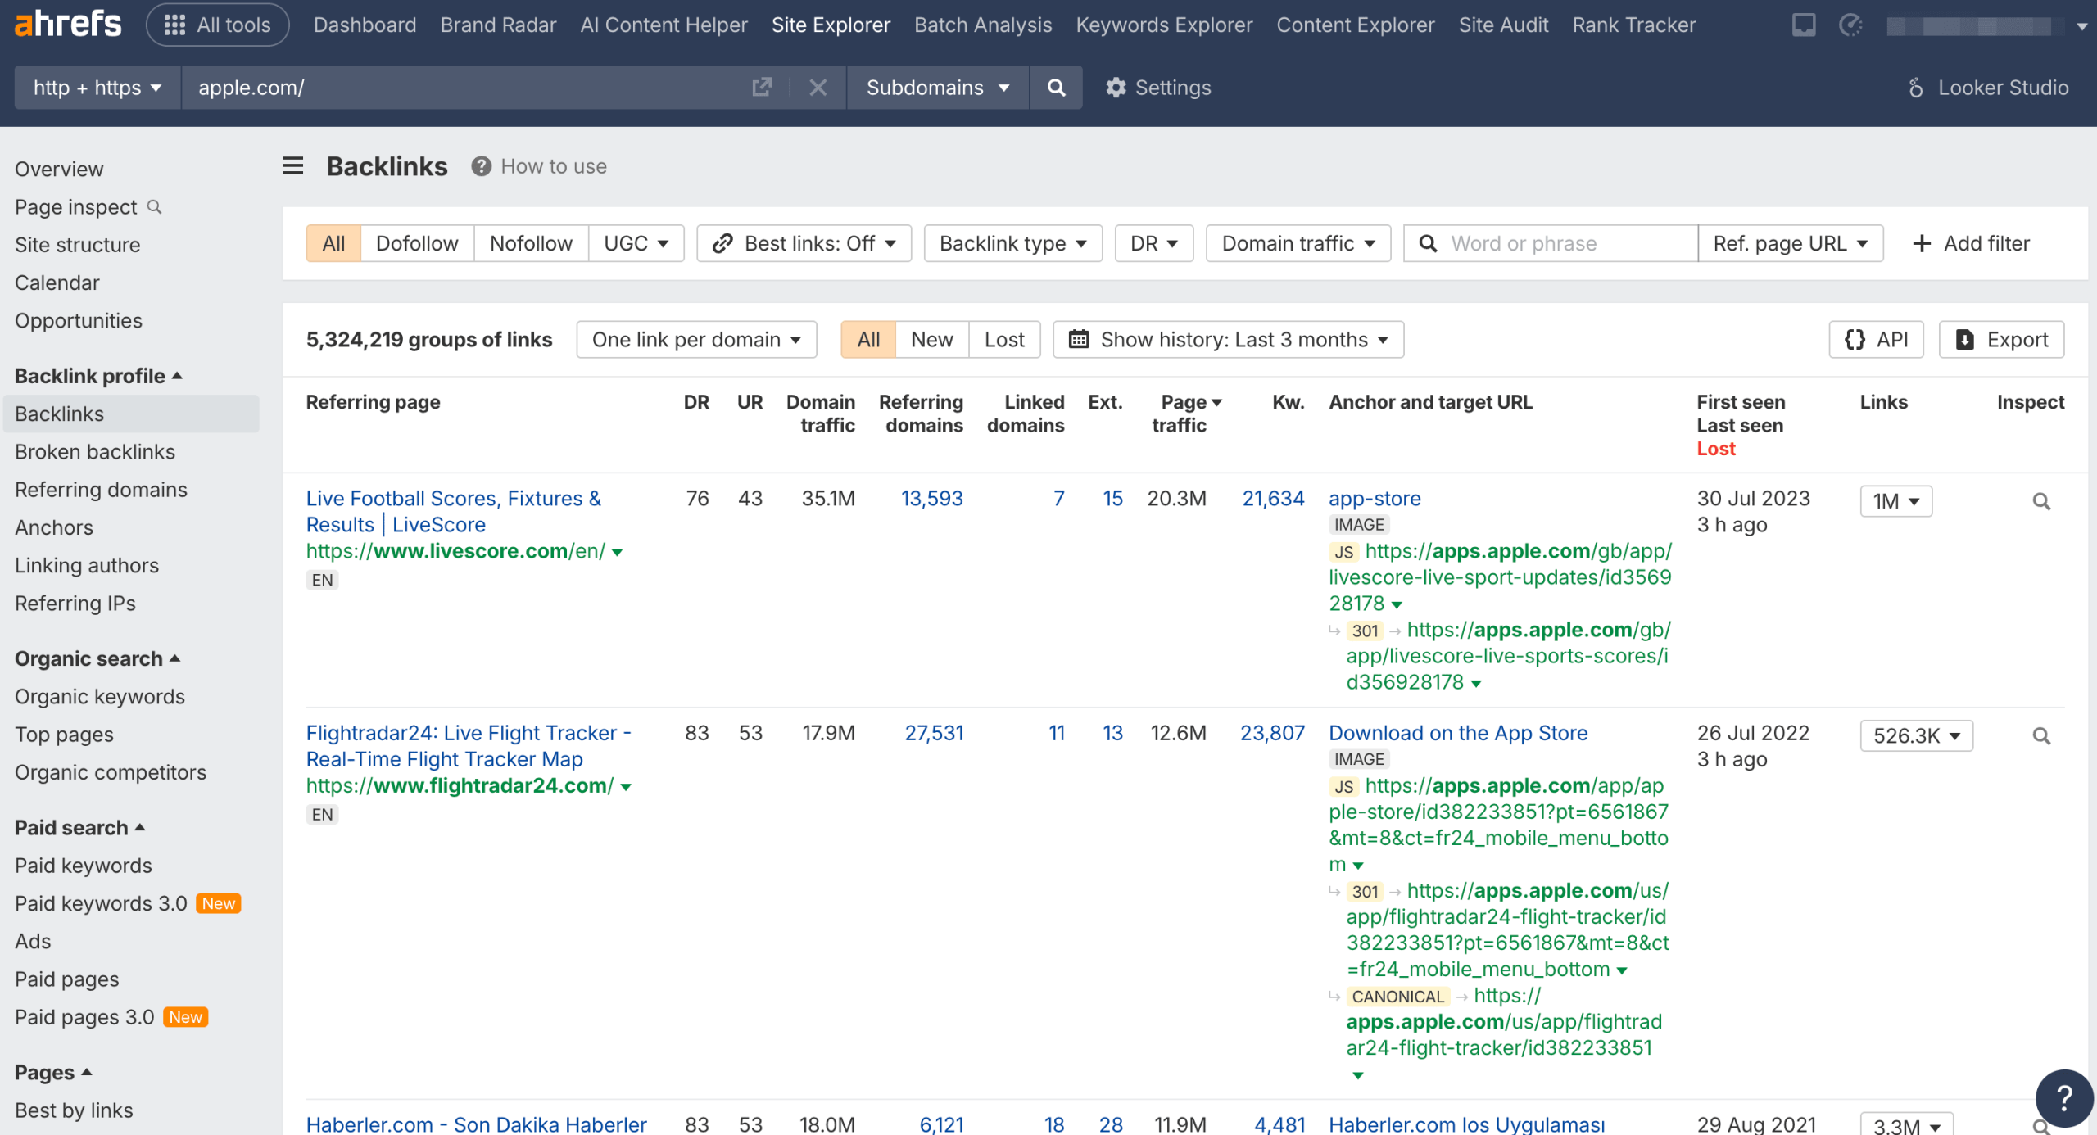Open Organic keywords report
Screen dimensions: 2097x1135
(x=100, y=696)
